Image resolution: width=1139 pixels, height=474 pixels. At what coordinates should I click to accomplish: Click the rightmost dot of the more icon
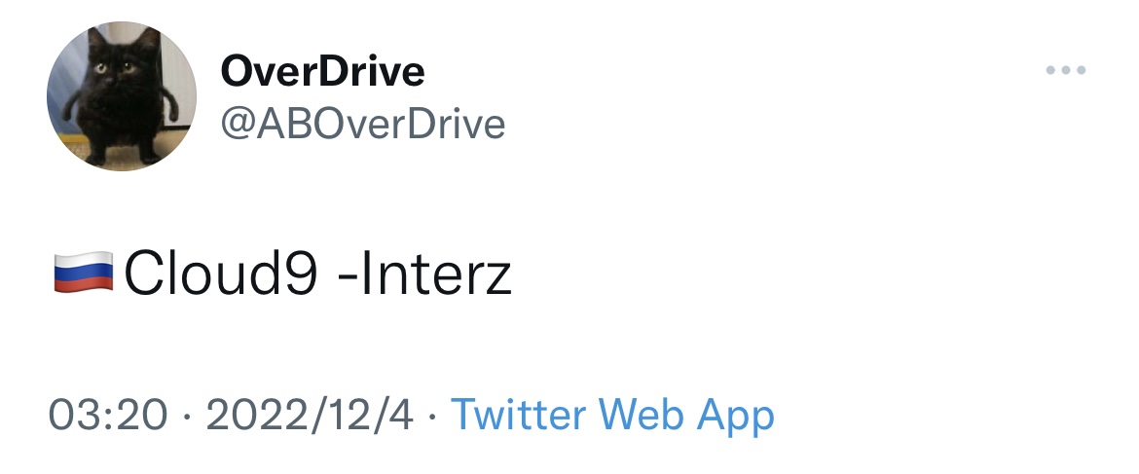[1081, 71]
